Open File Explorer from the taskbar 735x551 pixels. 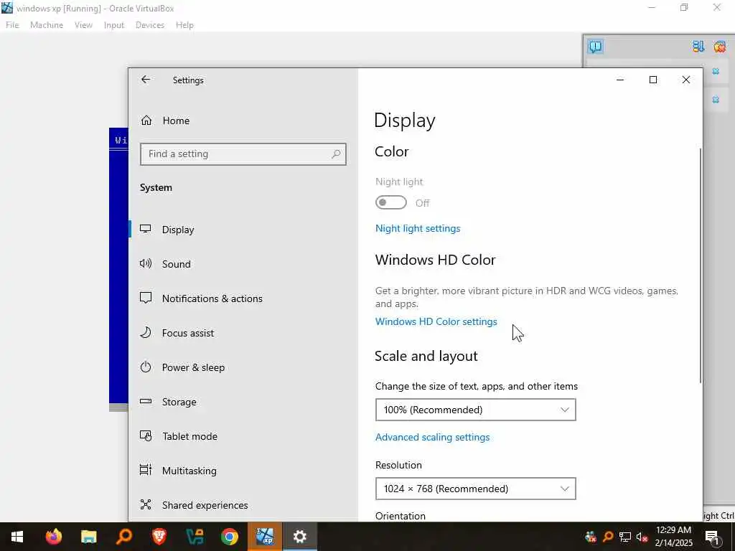point(88,537)
